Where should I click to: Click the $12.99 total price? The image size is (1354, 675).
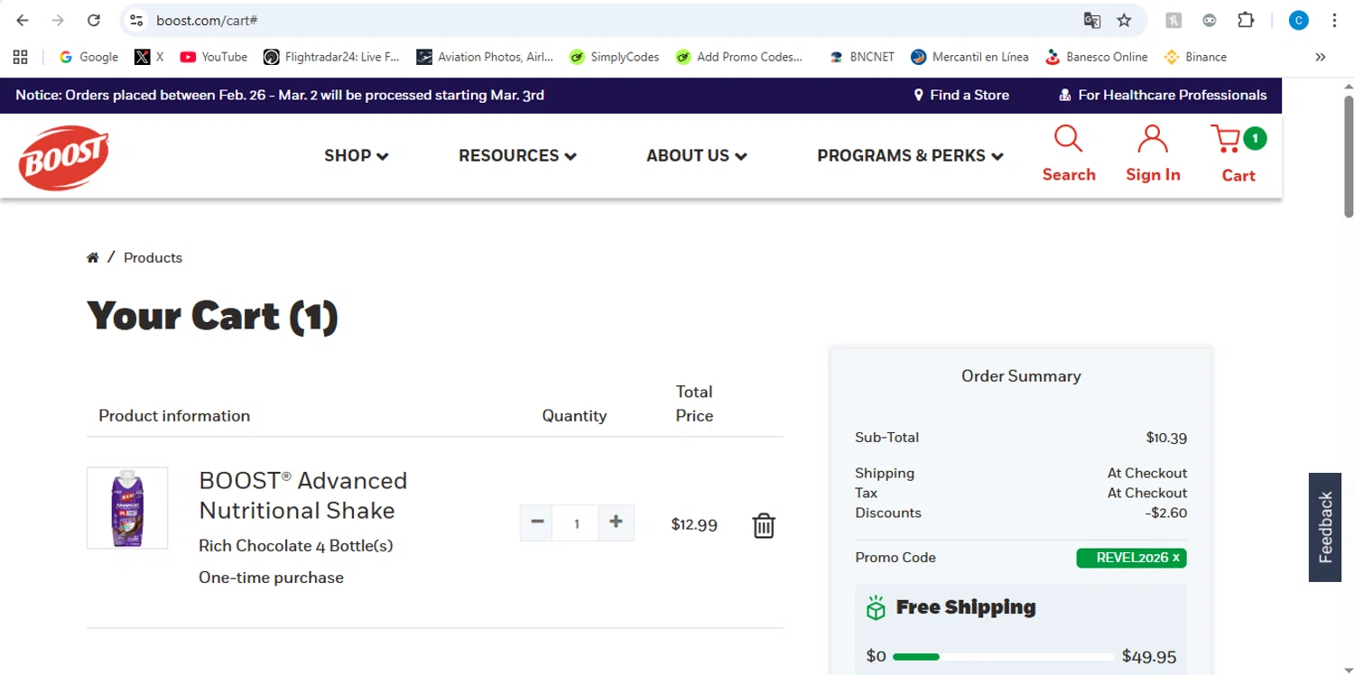(x=694, y=524)
